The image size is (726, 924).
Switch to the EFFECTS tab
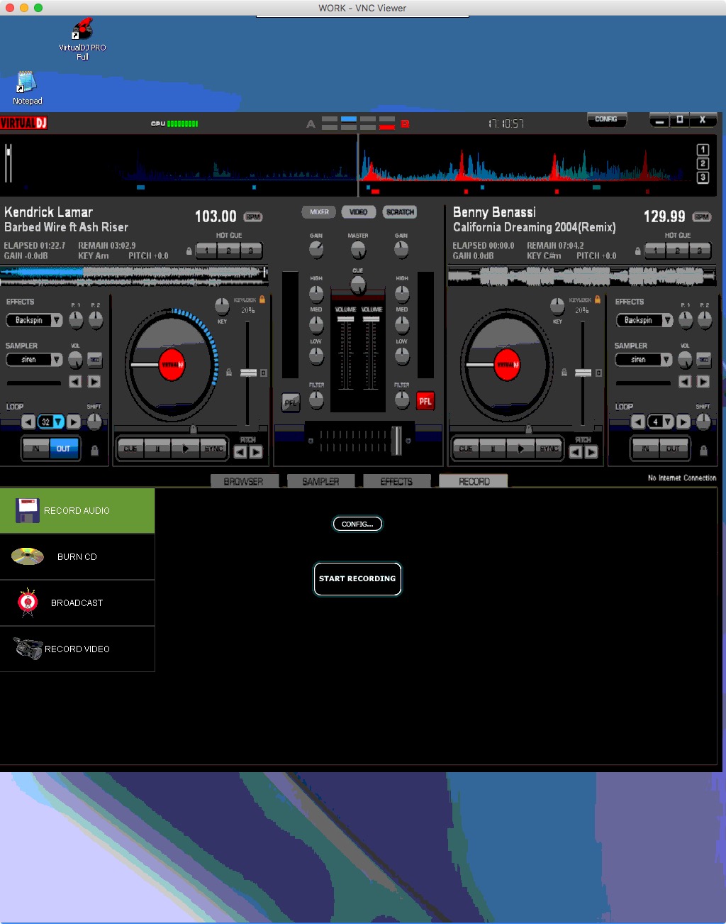[x=396, y=481]
